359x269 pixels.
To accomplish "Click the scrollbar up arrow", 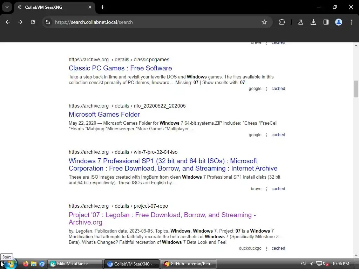I will point(356,46).
